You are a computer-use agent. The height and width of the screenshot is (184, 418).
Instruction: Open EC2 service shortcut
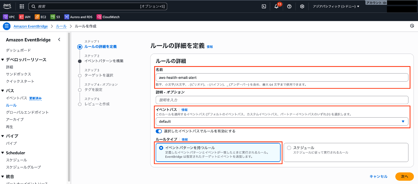(40, 17)
